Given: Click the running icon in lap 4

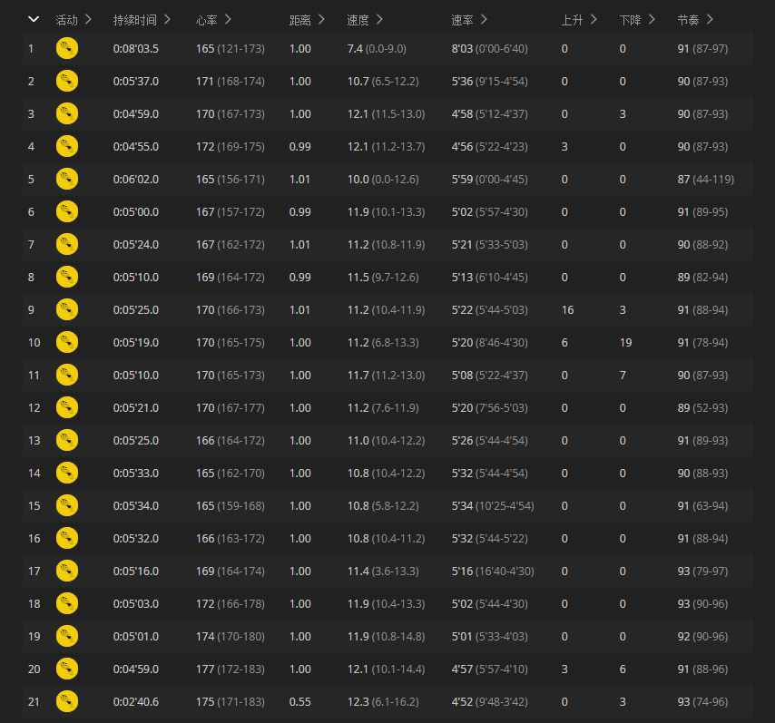Looking at the screenshot, I should pyautogui.click(x=67, y=146).
